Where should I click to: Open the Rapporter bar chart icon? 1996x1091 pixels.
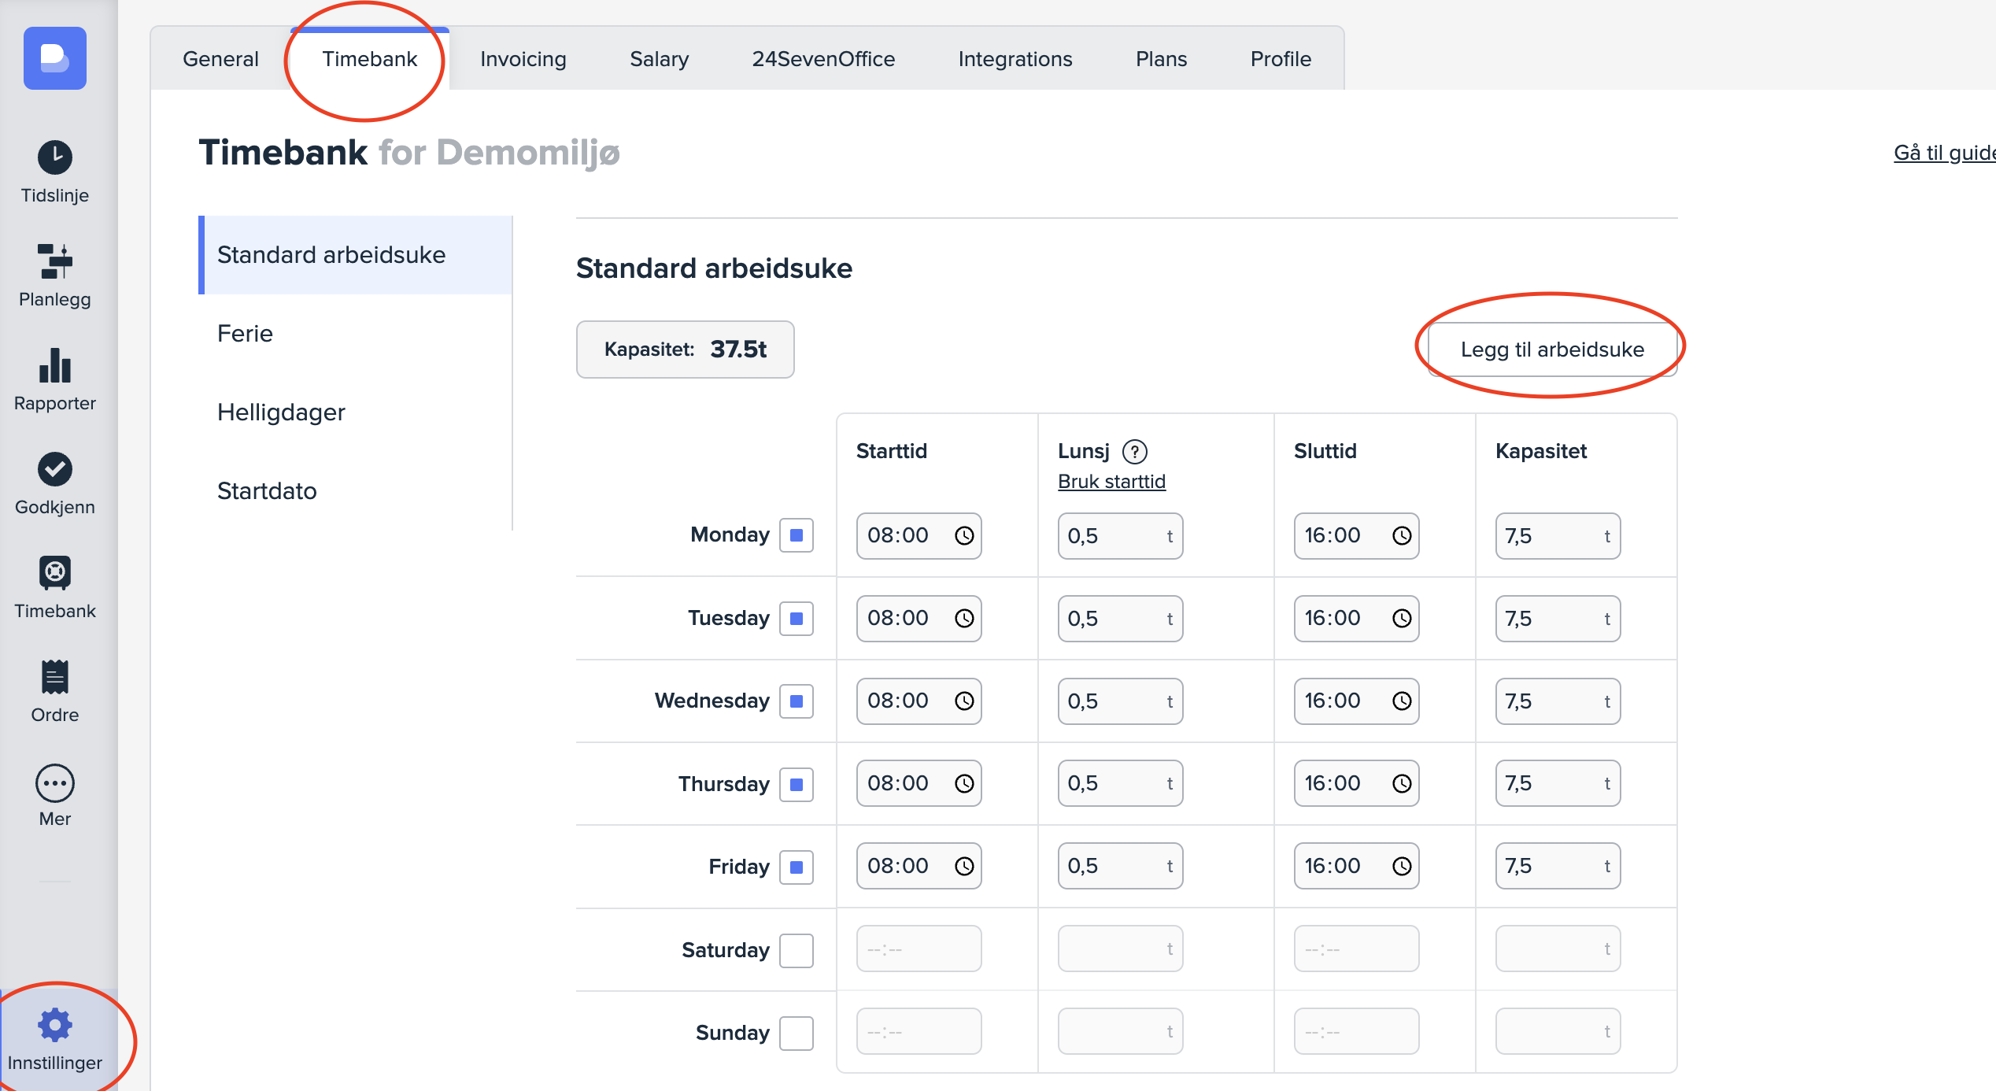point(55,365)
